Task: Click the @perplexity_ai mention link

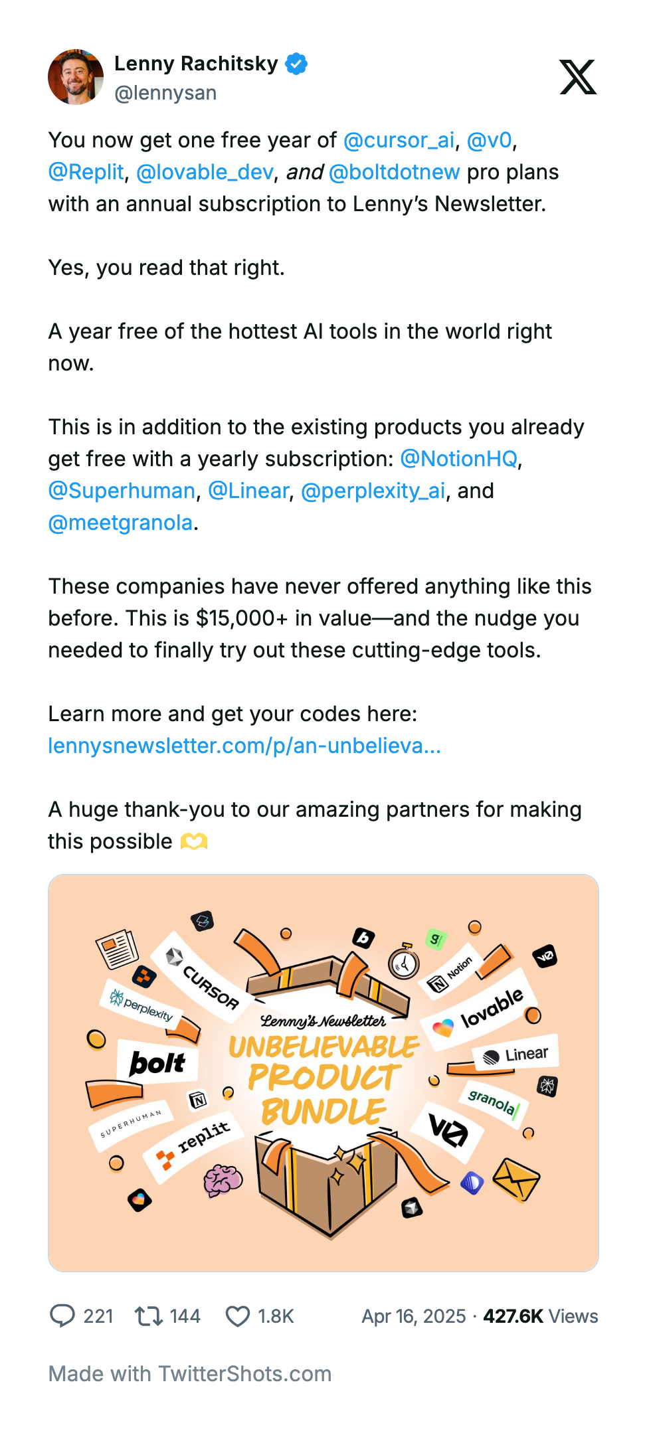Action: (373, 491)
